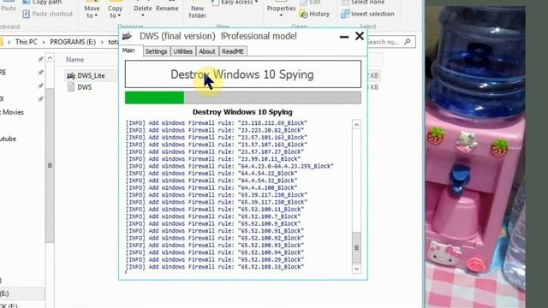548x308 pixels.
Task: Click This PC in the address bar
Action: [27, 42]
